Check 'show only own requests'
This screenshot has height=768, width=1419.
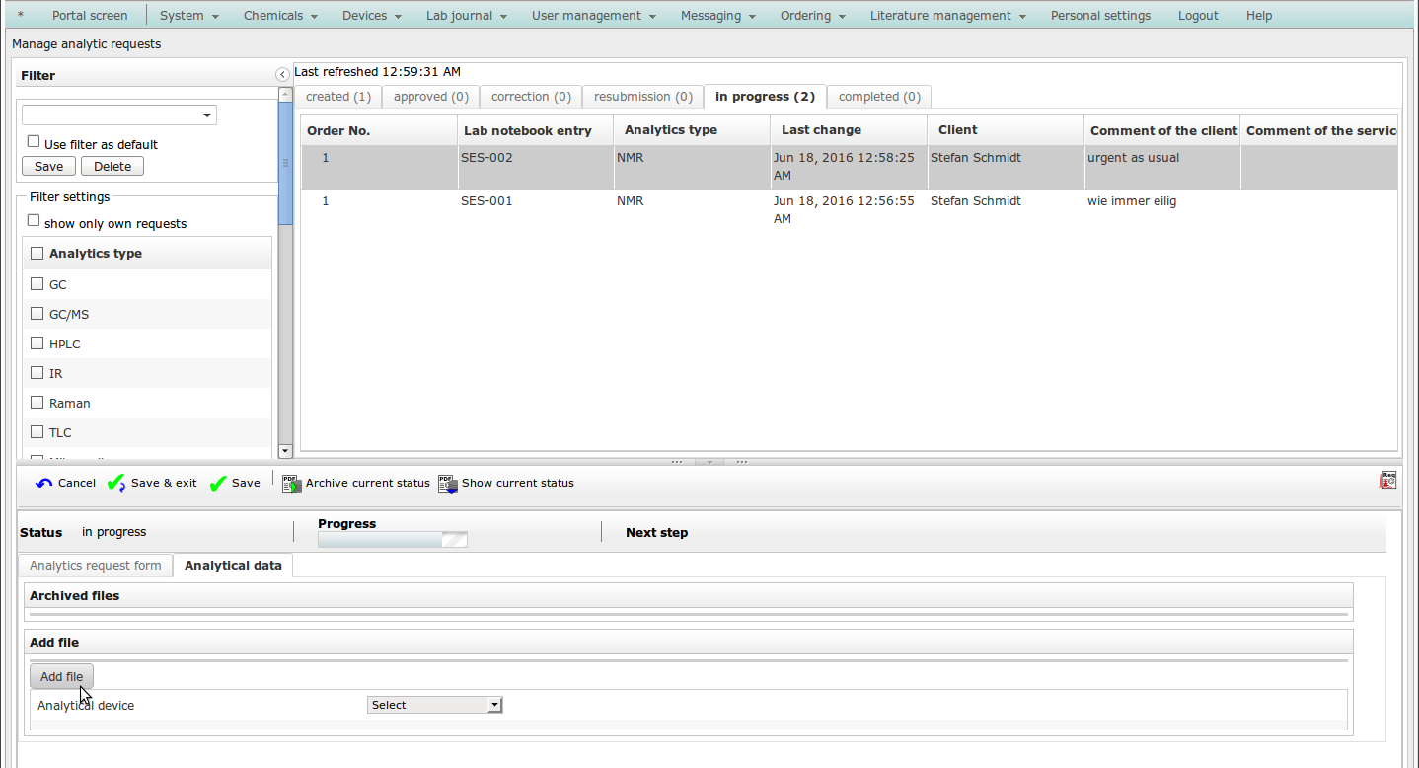point(34,221)
